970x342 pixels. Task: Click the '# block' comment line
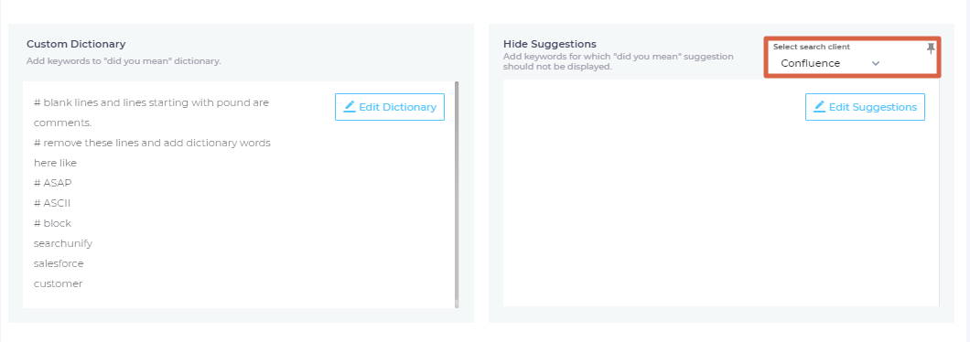(x=52, y=223)
